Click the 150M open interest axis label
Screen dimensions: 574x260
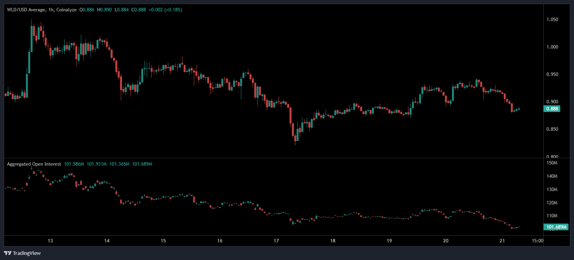pos(552,163)
